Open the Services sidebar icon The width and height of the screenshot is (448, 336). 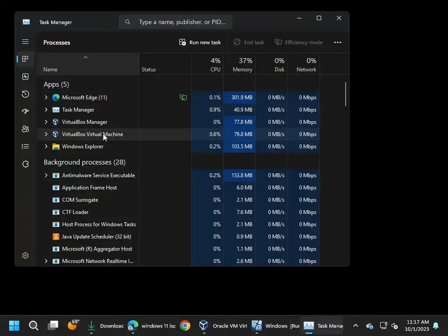click(25, 164)
